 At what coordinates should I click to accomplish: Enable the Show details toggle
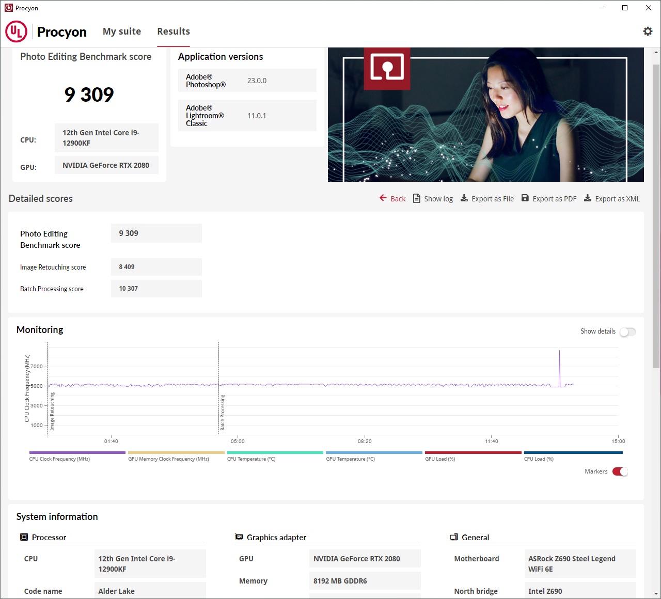627,332
